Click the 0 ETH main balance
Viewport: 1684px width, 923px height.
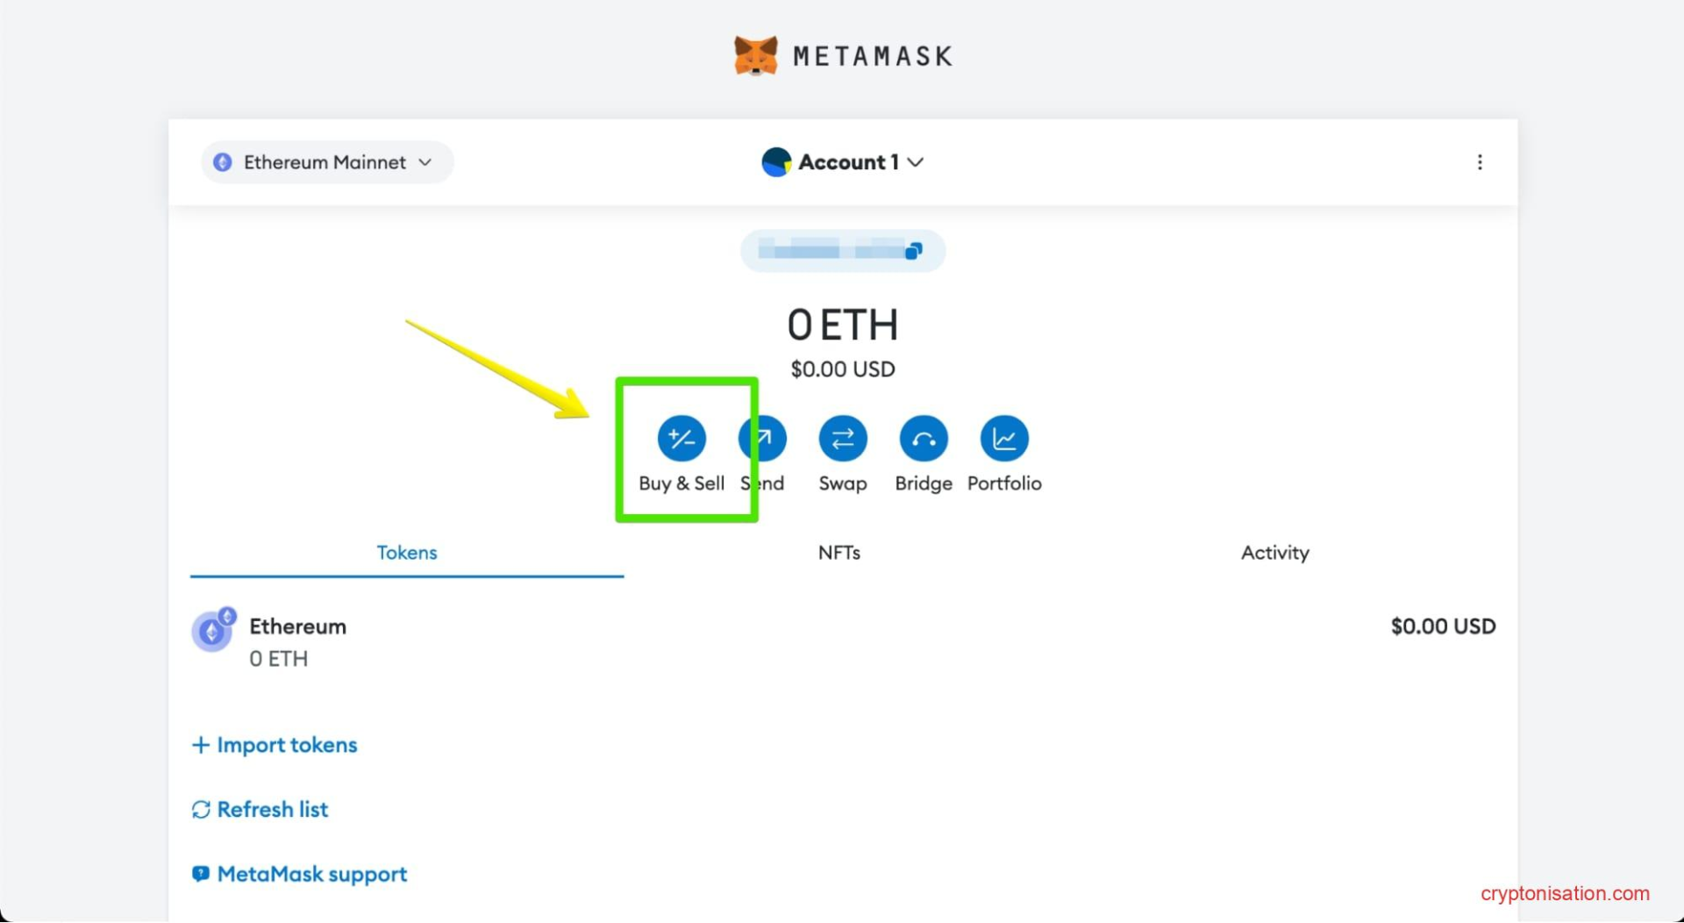coord(842,326)
